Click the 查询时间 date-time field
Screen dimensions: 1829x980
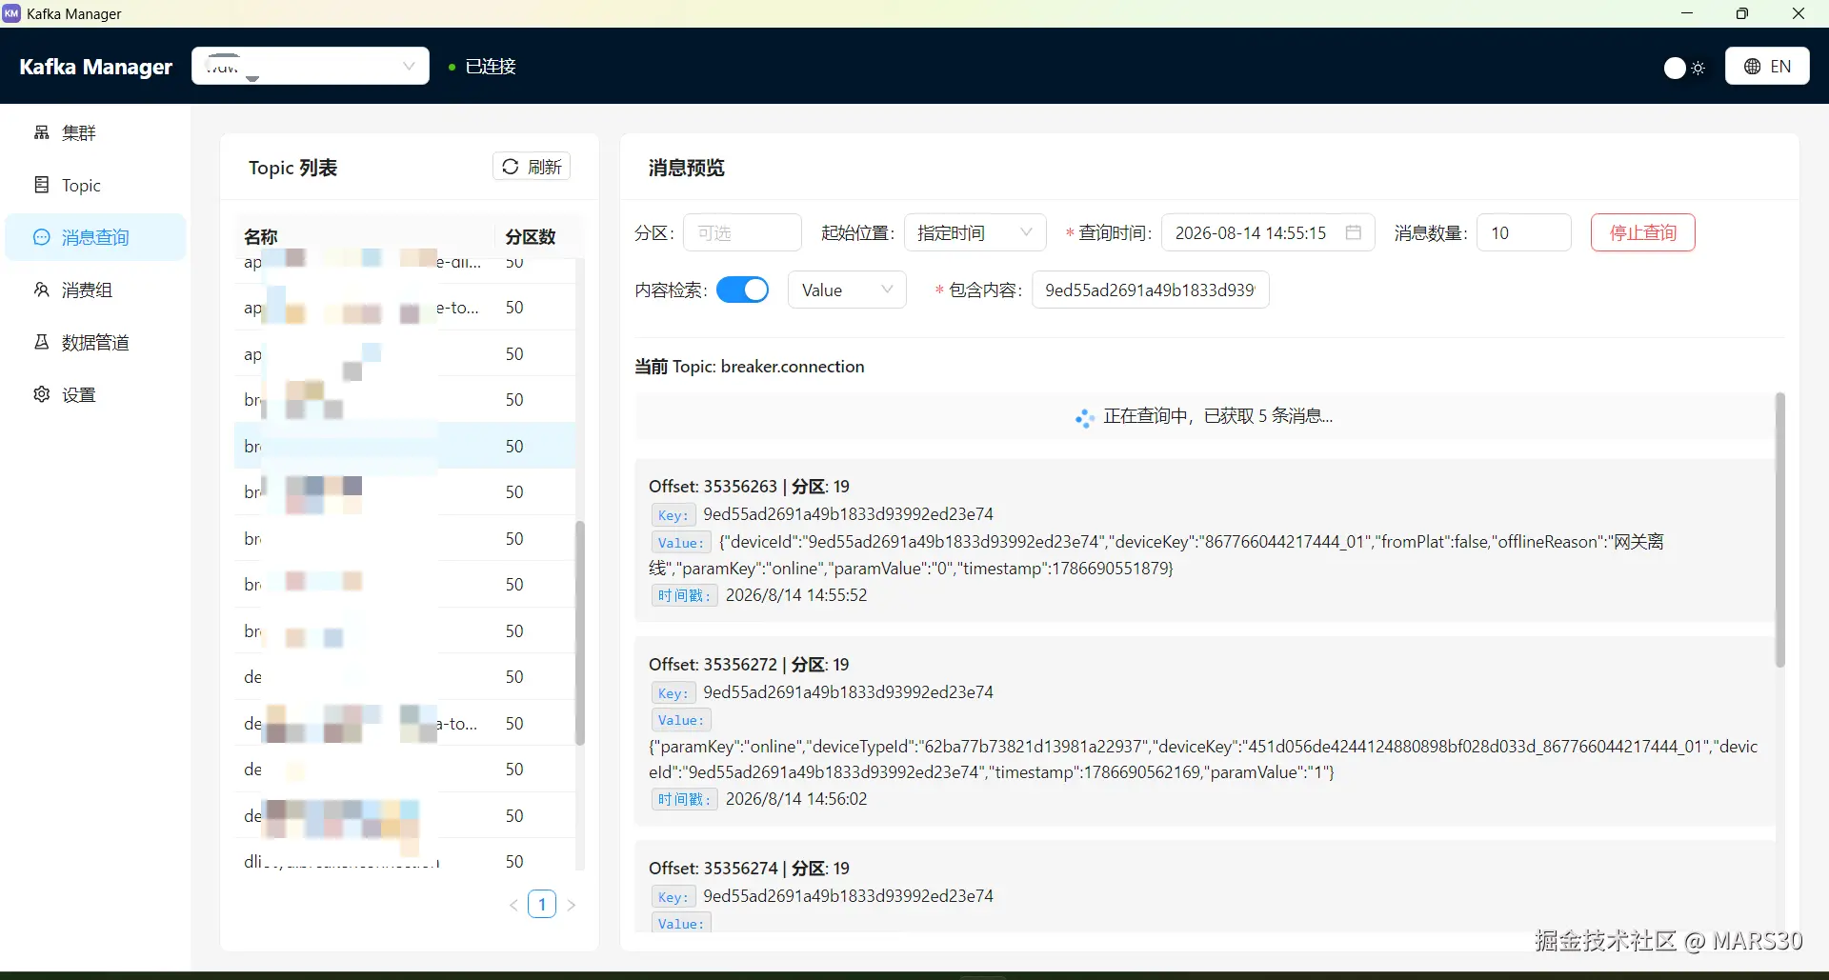coord(1268,232)
